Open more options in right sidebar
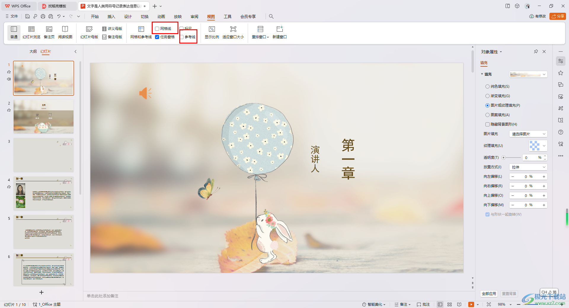The image size is (569, 308). coord(561,156)
